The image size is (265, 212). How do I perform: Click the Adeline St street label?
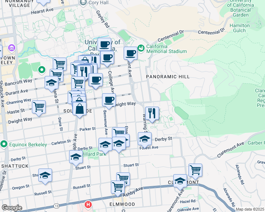pos(3,181)
